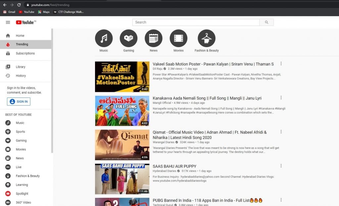Click the Home sidebar item
This screenshot has width=339, height=206.
(x=26, y=35)
